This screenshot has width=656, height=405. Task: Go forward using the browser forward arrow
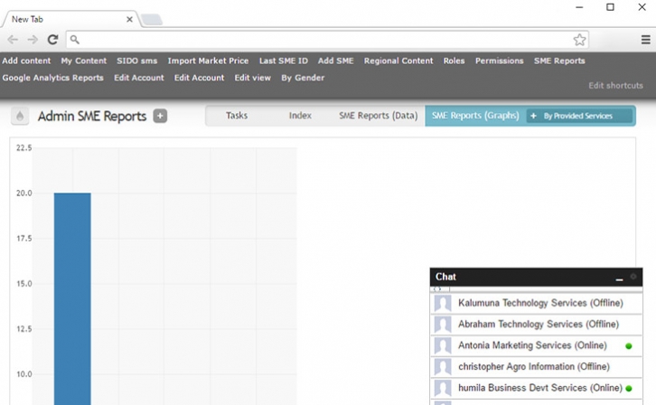click(x=33, y=40)
